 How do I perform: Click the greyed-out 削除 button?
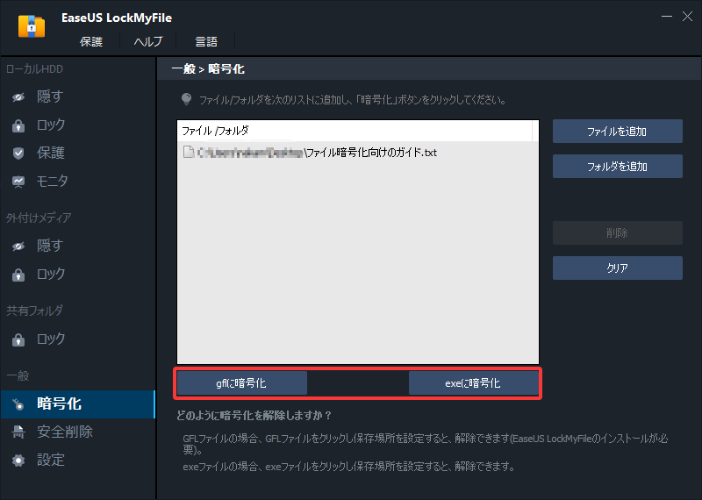pos(618,232)
